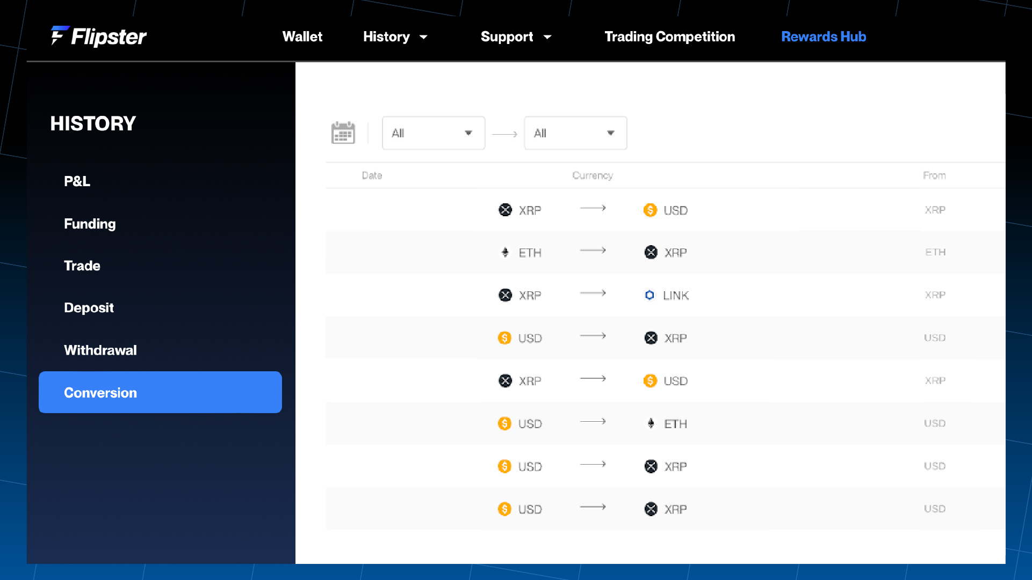This screenshot has height=580, width=1032.
Task: Click ETH label in USD to ETH row
Action: 675,424
